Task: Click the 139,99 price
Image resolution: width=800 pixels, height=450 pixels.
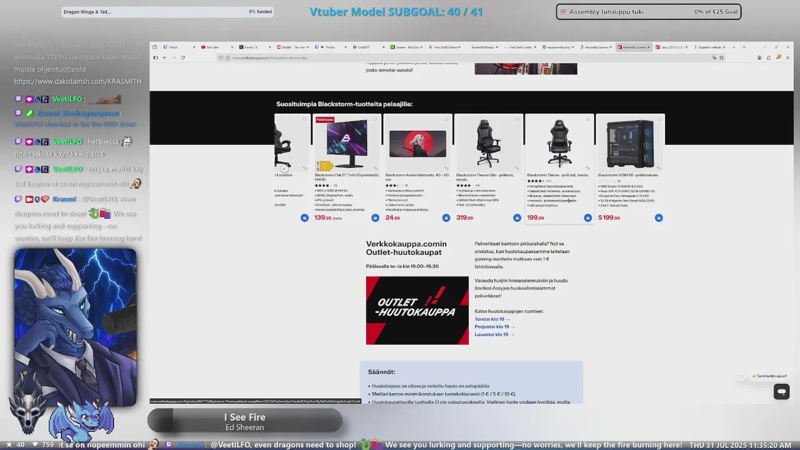Action: (323, 217)
